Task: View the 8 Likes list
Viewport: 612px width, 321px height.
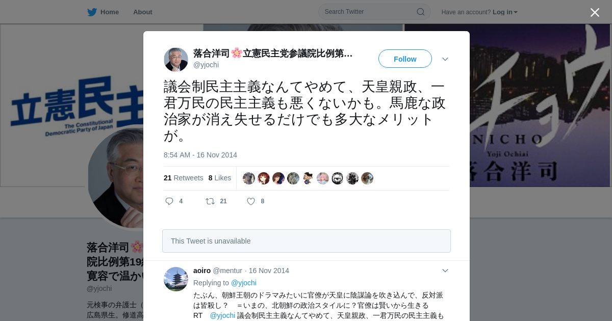Action: pyautogui.click(x=220, y=178)
